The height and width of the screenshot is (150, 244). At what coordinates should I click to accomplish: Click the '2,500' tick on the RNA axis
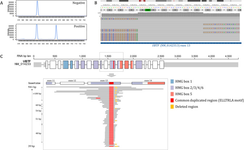[x=161, y=56]
